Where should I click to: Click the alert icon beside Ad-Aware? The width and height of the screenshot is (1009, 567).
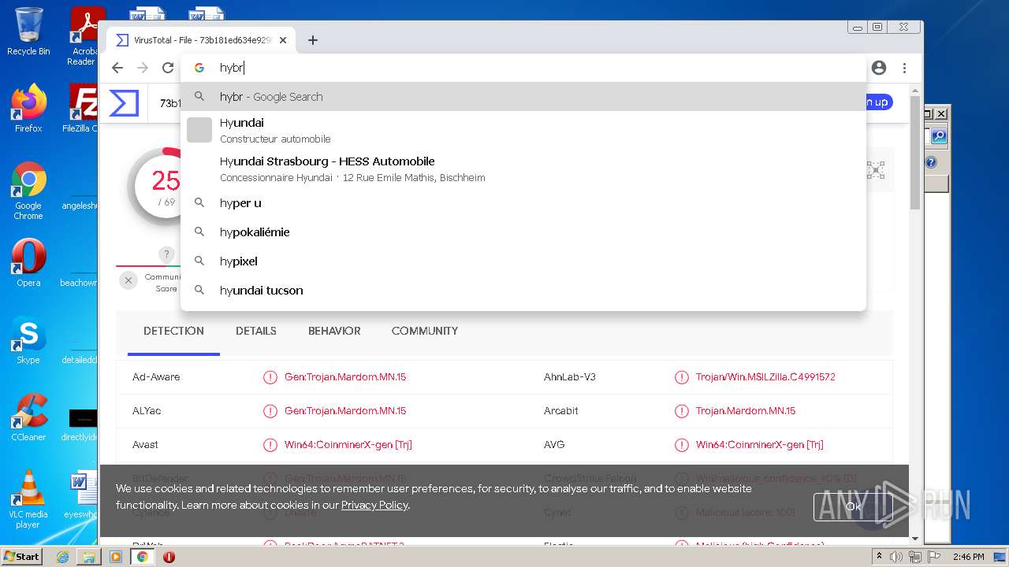pos(270,377)
